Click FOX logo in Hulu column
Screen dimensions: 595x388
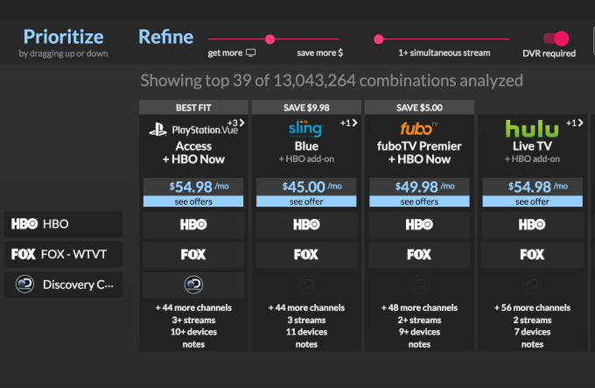tap(531, 255)
